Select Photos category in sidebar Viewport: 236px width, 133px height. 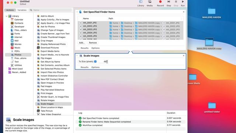[x=18, y=55]
